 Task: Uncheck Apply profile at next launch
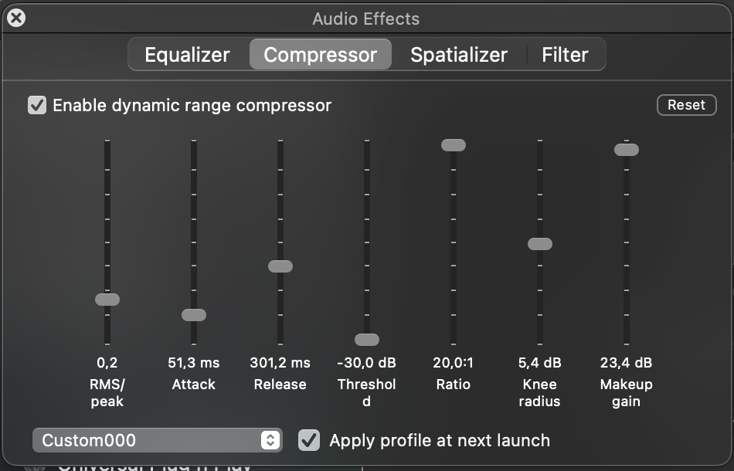(x=309, y=440)
